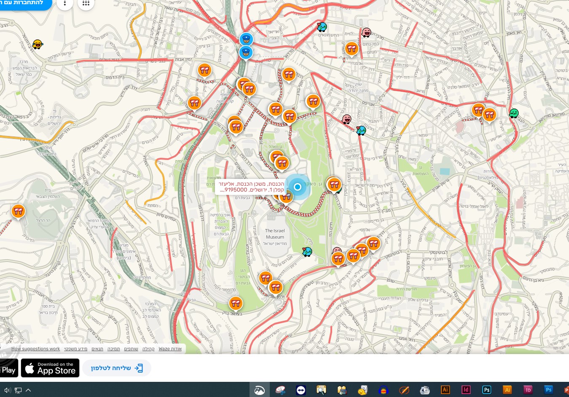Open the nine-dot apps grid menu

coord(86,3)
